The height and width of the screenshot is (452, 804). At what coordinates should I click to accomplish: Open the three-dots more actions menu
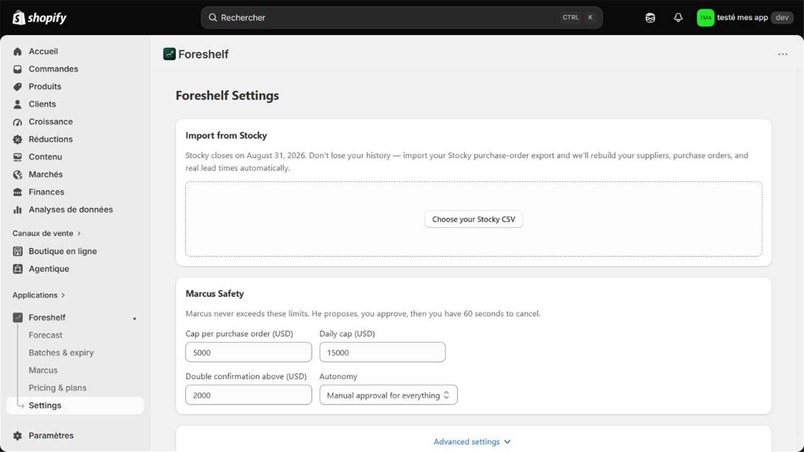(x=782, y=54)
